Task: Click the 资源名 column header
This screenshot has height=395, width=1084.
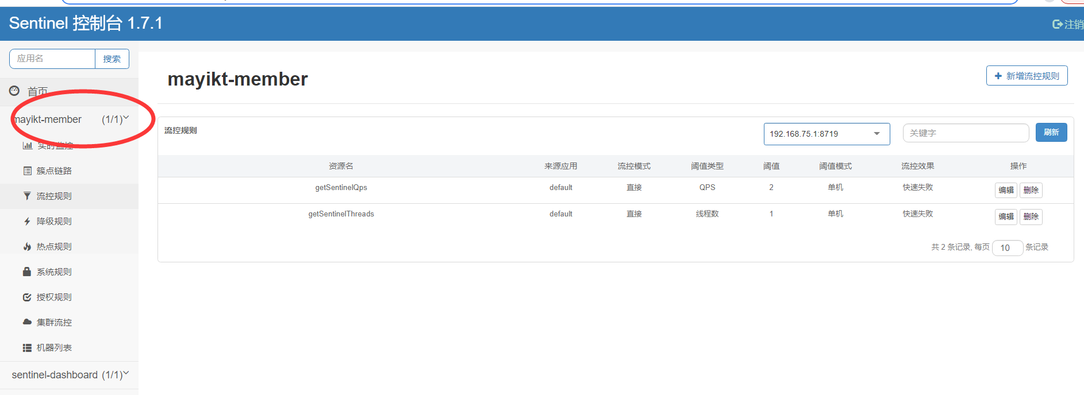Action: (341, 166)
